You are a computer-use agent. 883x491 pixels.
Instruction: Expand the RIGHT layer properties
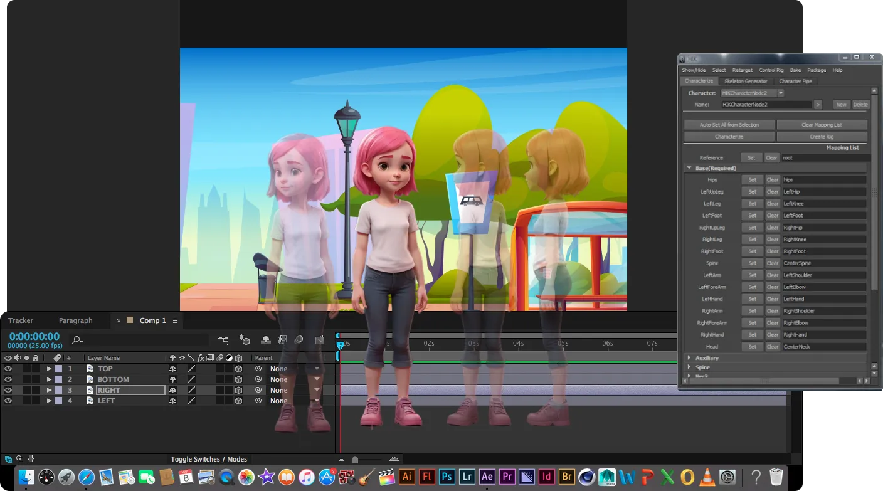click(49, 390)
